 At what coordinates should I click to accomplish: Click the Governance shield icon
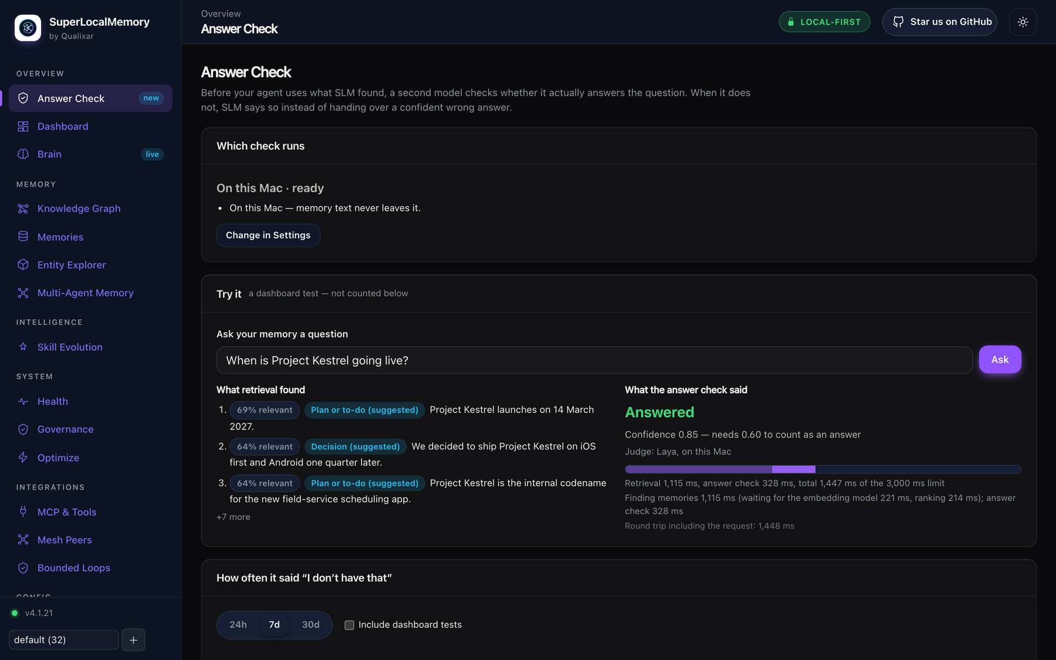[23, 429]
